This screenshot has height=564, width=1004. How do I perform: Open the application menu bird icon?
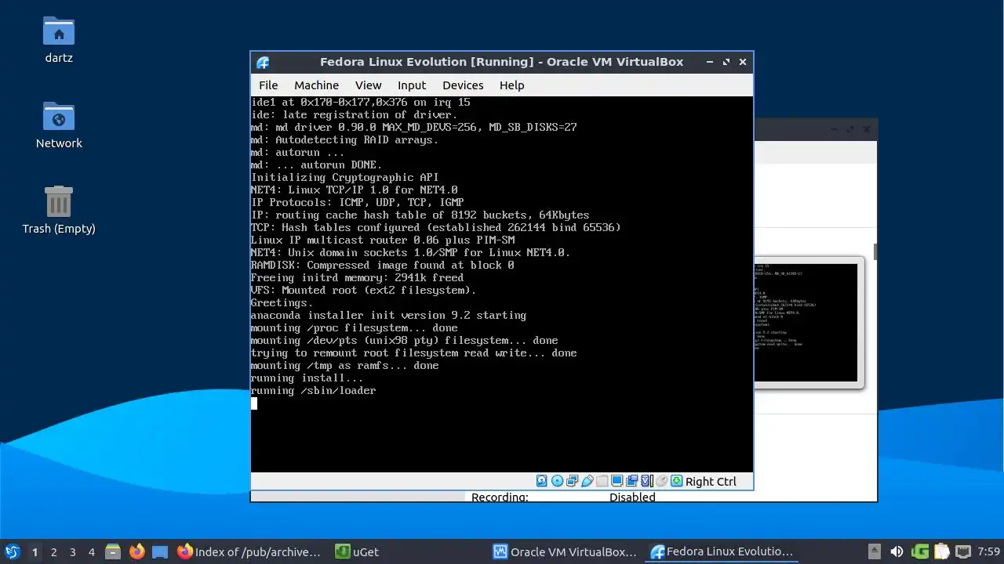12,551
